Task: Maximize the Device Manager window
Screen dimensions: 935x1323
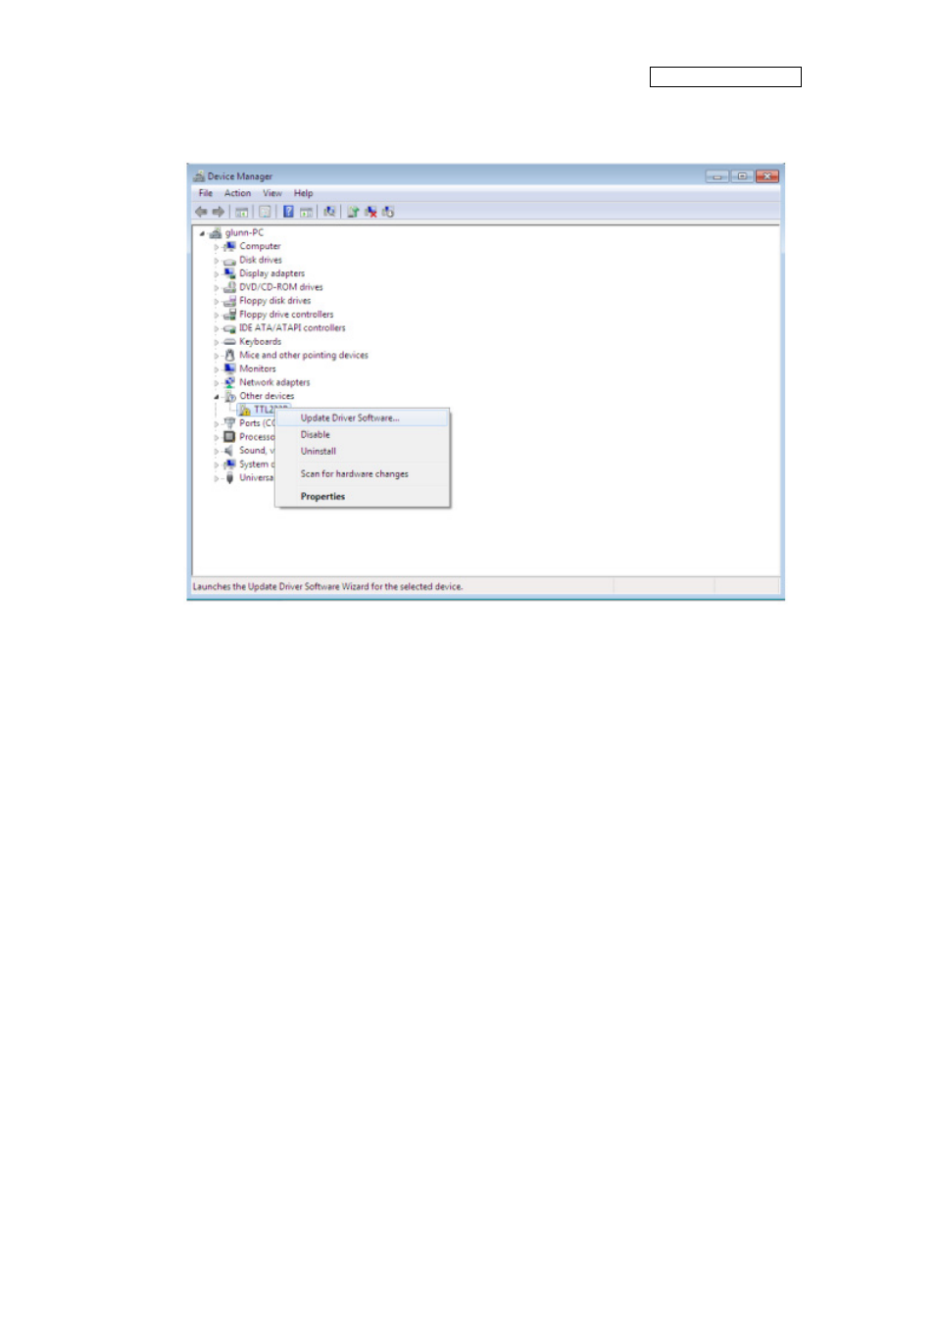Action: coord(743,176)
